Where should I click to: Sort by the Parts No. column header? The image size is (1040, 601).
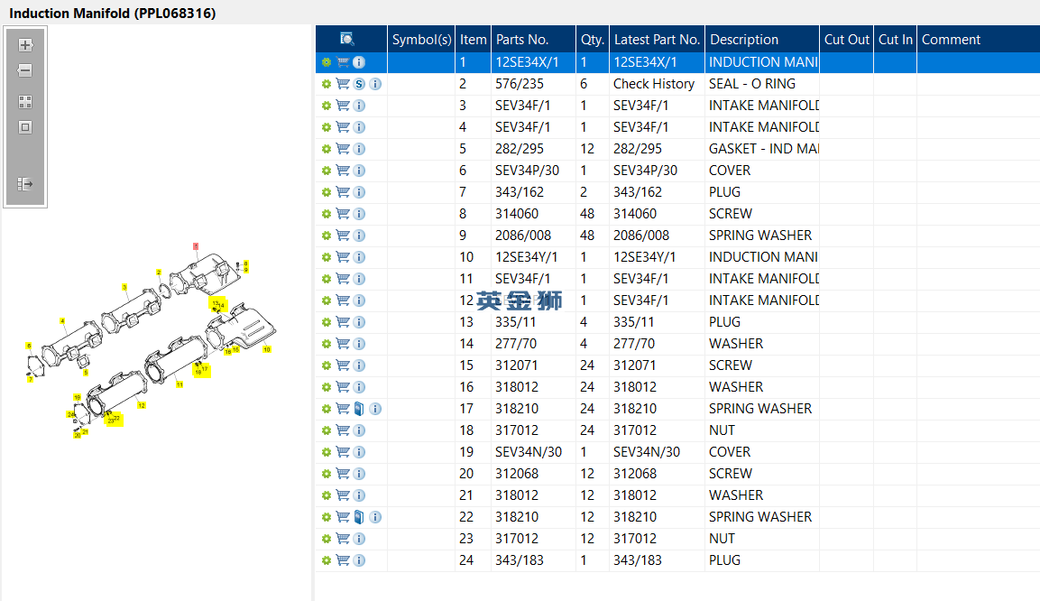[x=533, y=39]
